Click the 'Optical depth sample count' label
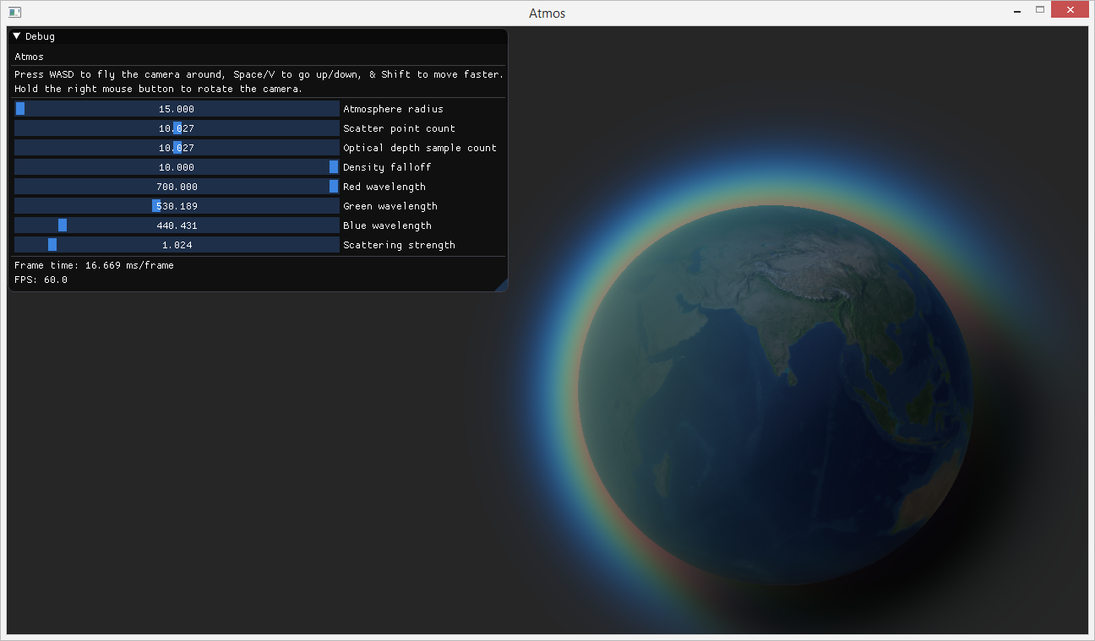Image resolution: width=1095 pixels, height=641 pixels. pyautogui.click(x=420, y=148)
